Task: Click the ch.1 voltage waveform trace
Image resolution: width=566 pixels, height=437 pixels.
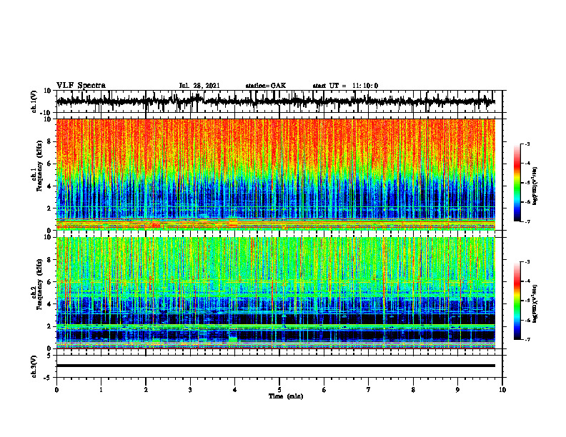Action: (276, 101)
